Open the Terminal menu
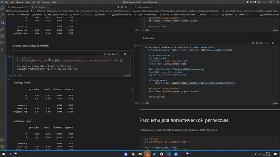The height and width of the screenshot is (157, 280). [46, 2]
